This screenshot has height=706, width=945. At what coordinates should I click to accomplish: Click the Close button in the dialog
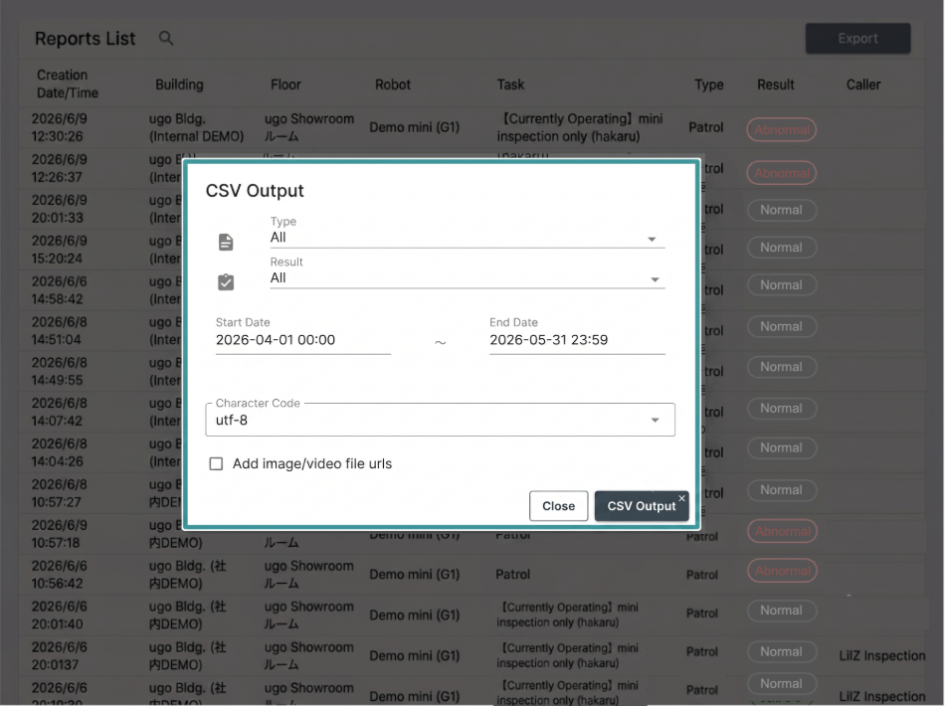[x=558, y=506]
